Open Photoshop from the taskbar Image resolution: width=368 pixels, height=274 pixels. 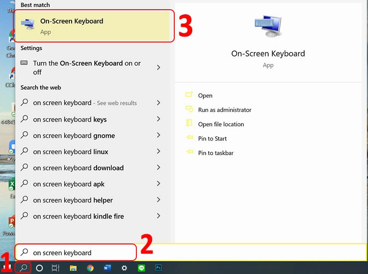[x=159, y=268]
